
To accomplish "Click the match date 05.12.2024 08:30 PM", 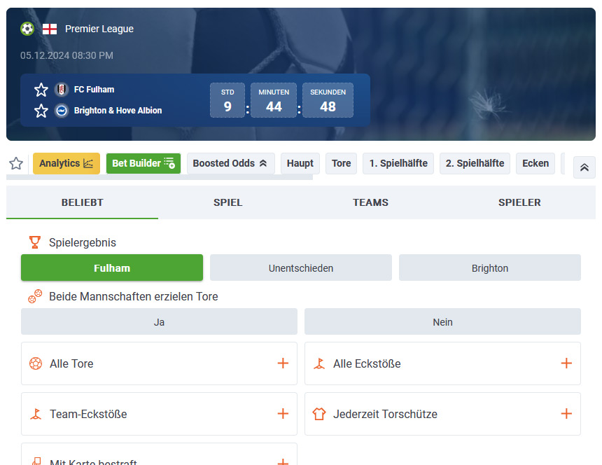I will [66, 56].
